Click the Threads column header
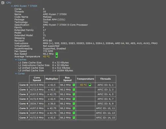The width and height of the screenshot is (166, 129). coord(106,79)
